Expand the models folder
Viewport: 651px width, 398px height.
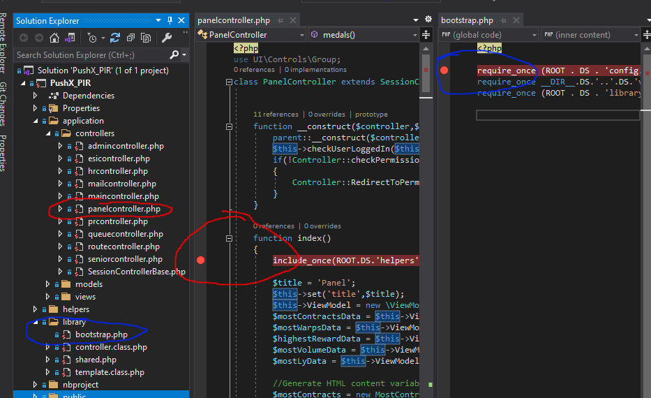click(x=48, y=284)
